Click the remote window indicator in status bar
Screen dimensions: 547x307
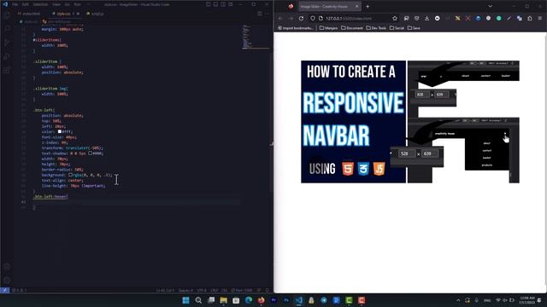(x=5, y=290)
